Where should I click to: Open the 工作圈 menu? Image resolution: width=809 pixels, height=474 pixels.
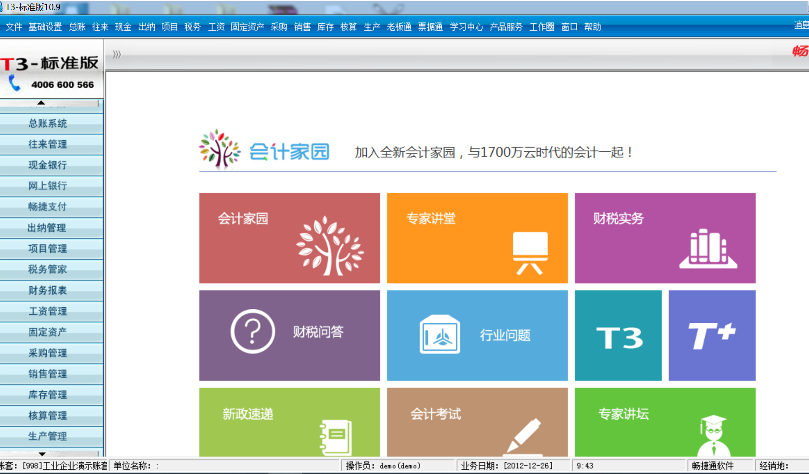point(542,27)
